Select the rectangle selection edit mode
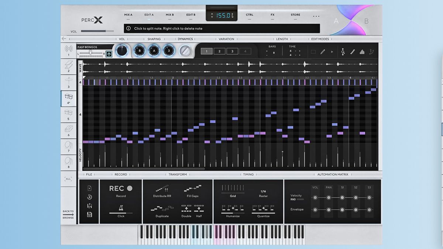Screen dimensions: 443x249 (x=313, y=52)
